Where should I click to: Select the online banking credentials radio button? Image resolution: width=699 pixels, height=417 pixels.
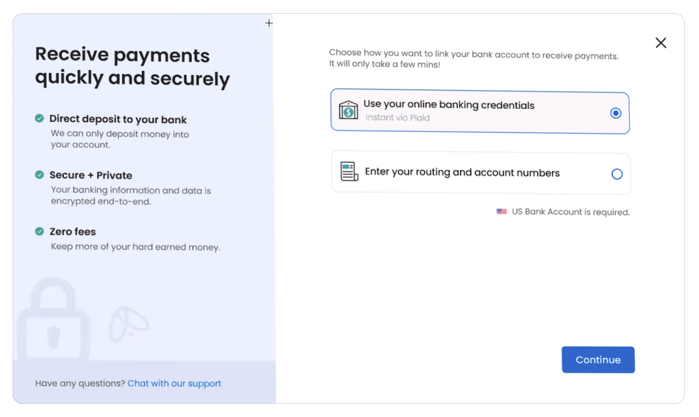click(x=616, y=113)
